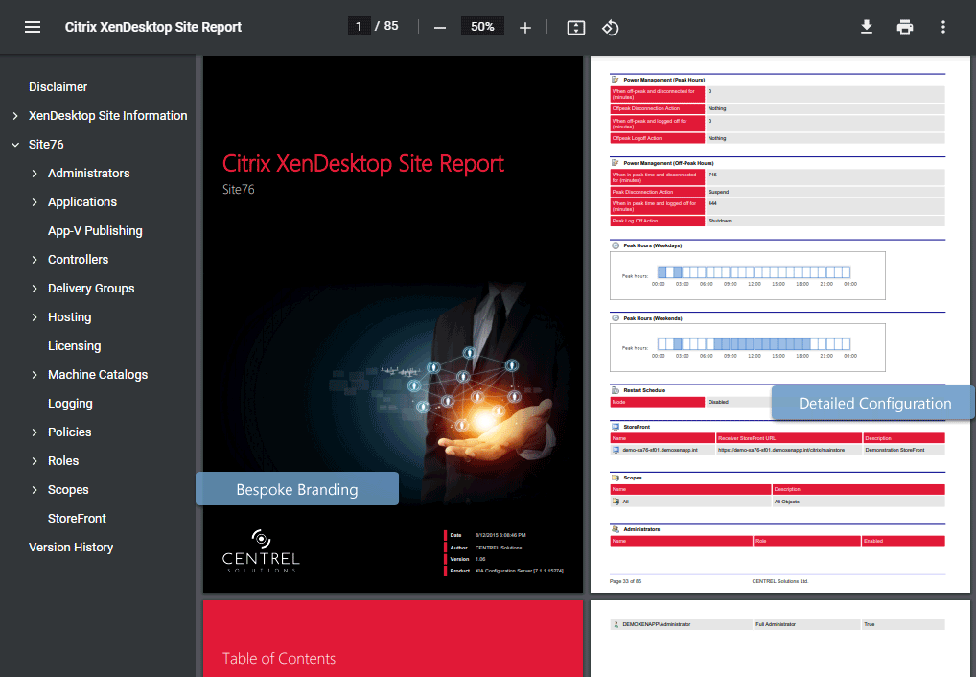
Task: Go to the Disclaimer section
Action: click(x=58, y=86)
